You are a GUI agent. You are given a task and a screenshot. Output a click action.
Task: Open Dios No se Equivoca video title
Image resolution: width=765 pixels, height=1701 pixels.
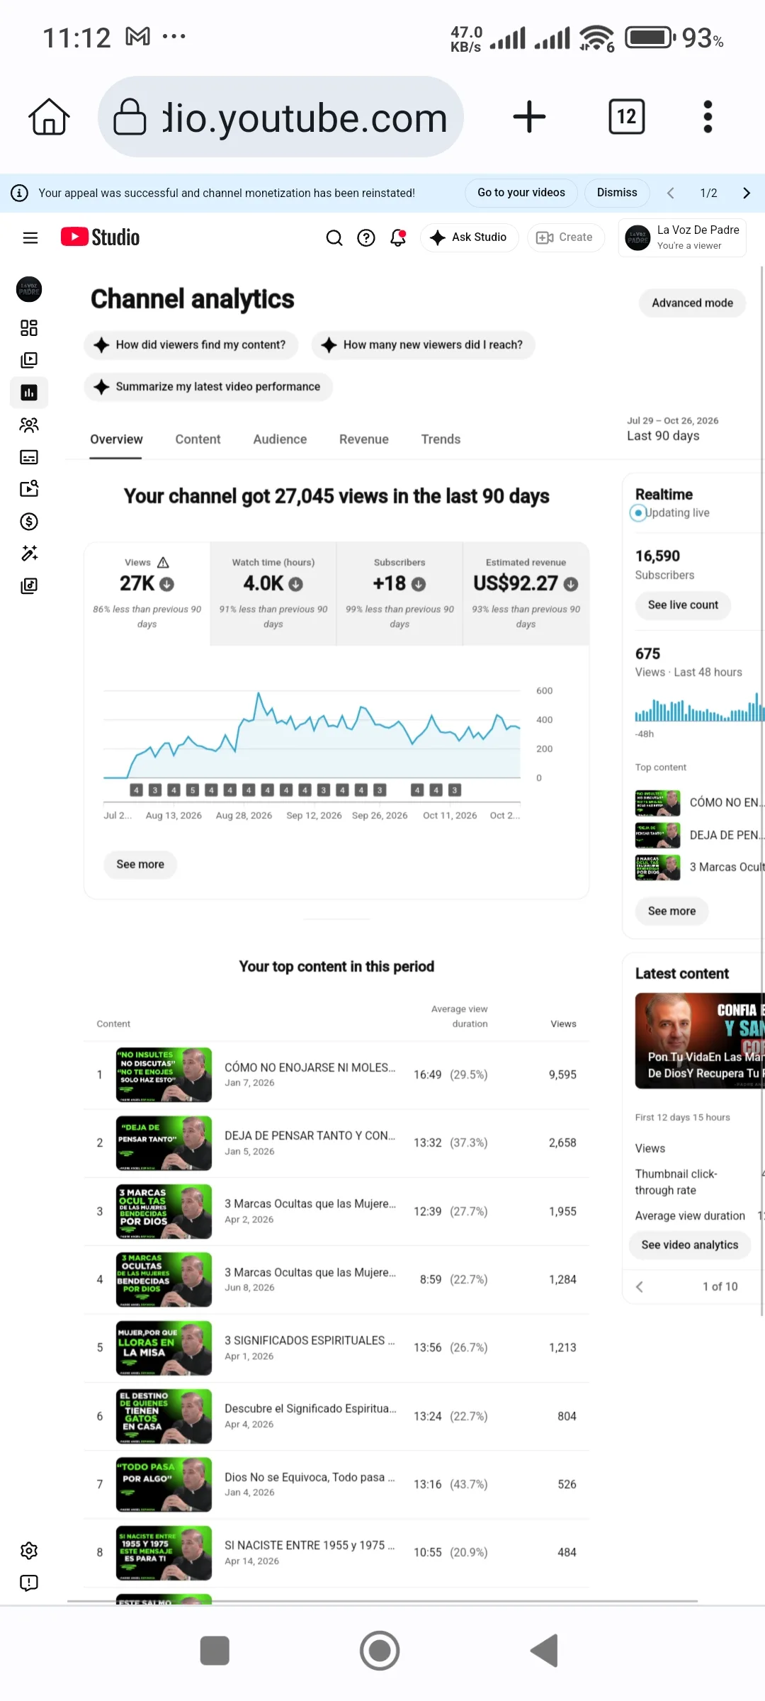point(310,1477)
